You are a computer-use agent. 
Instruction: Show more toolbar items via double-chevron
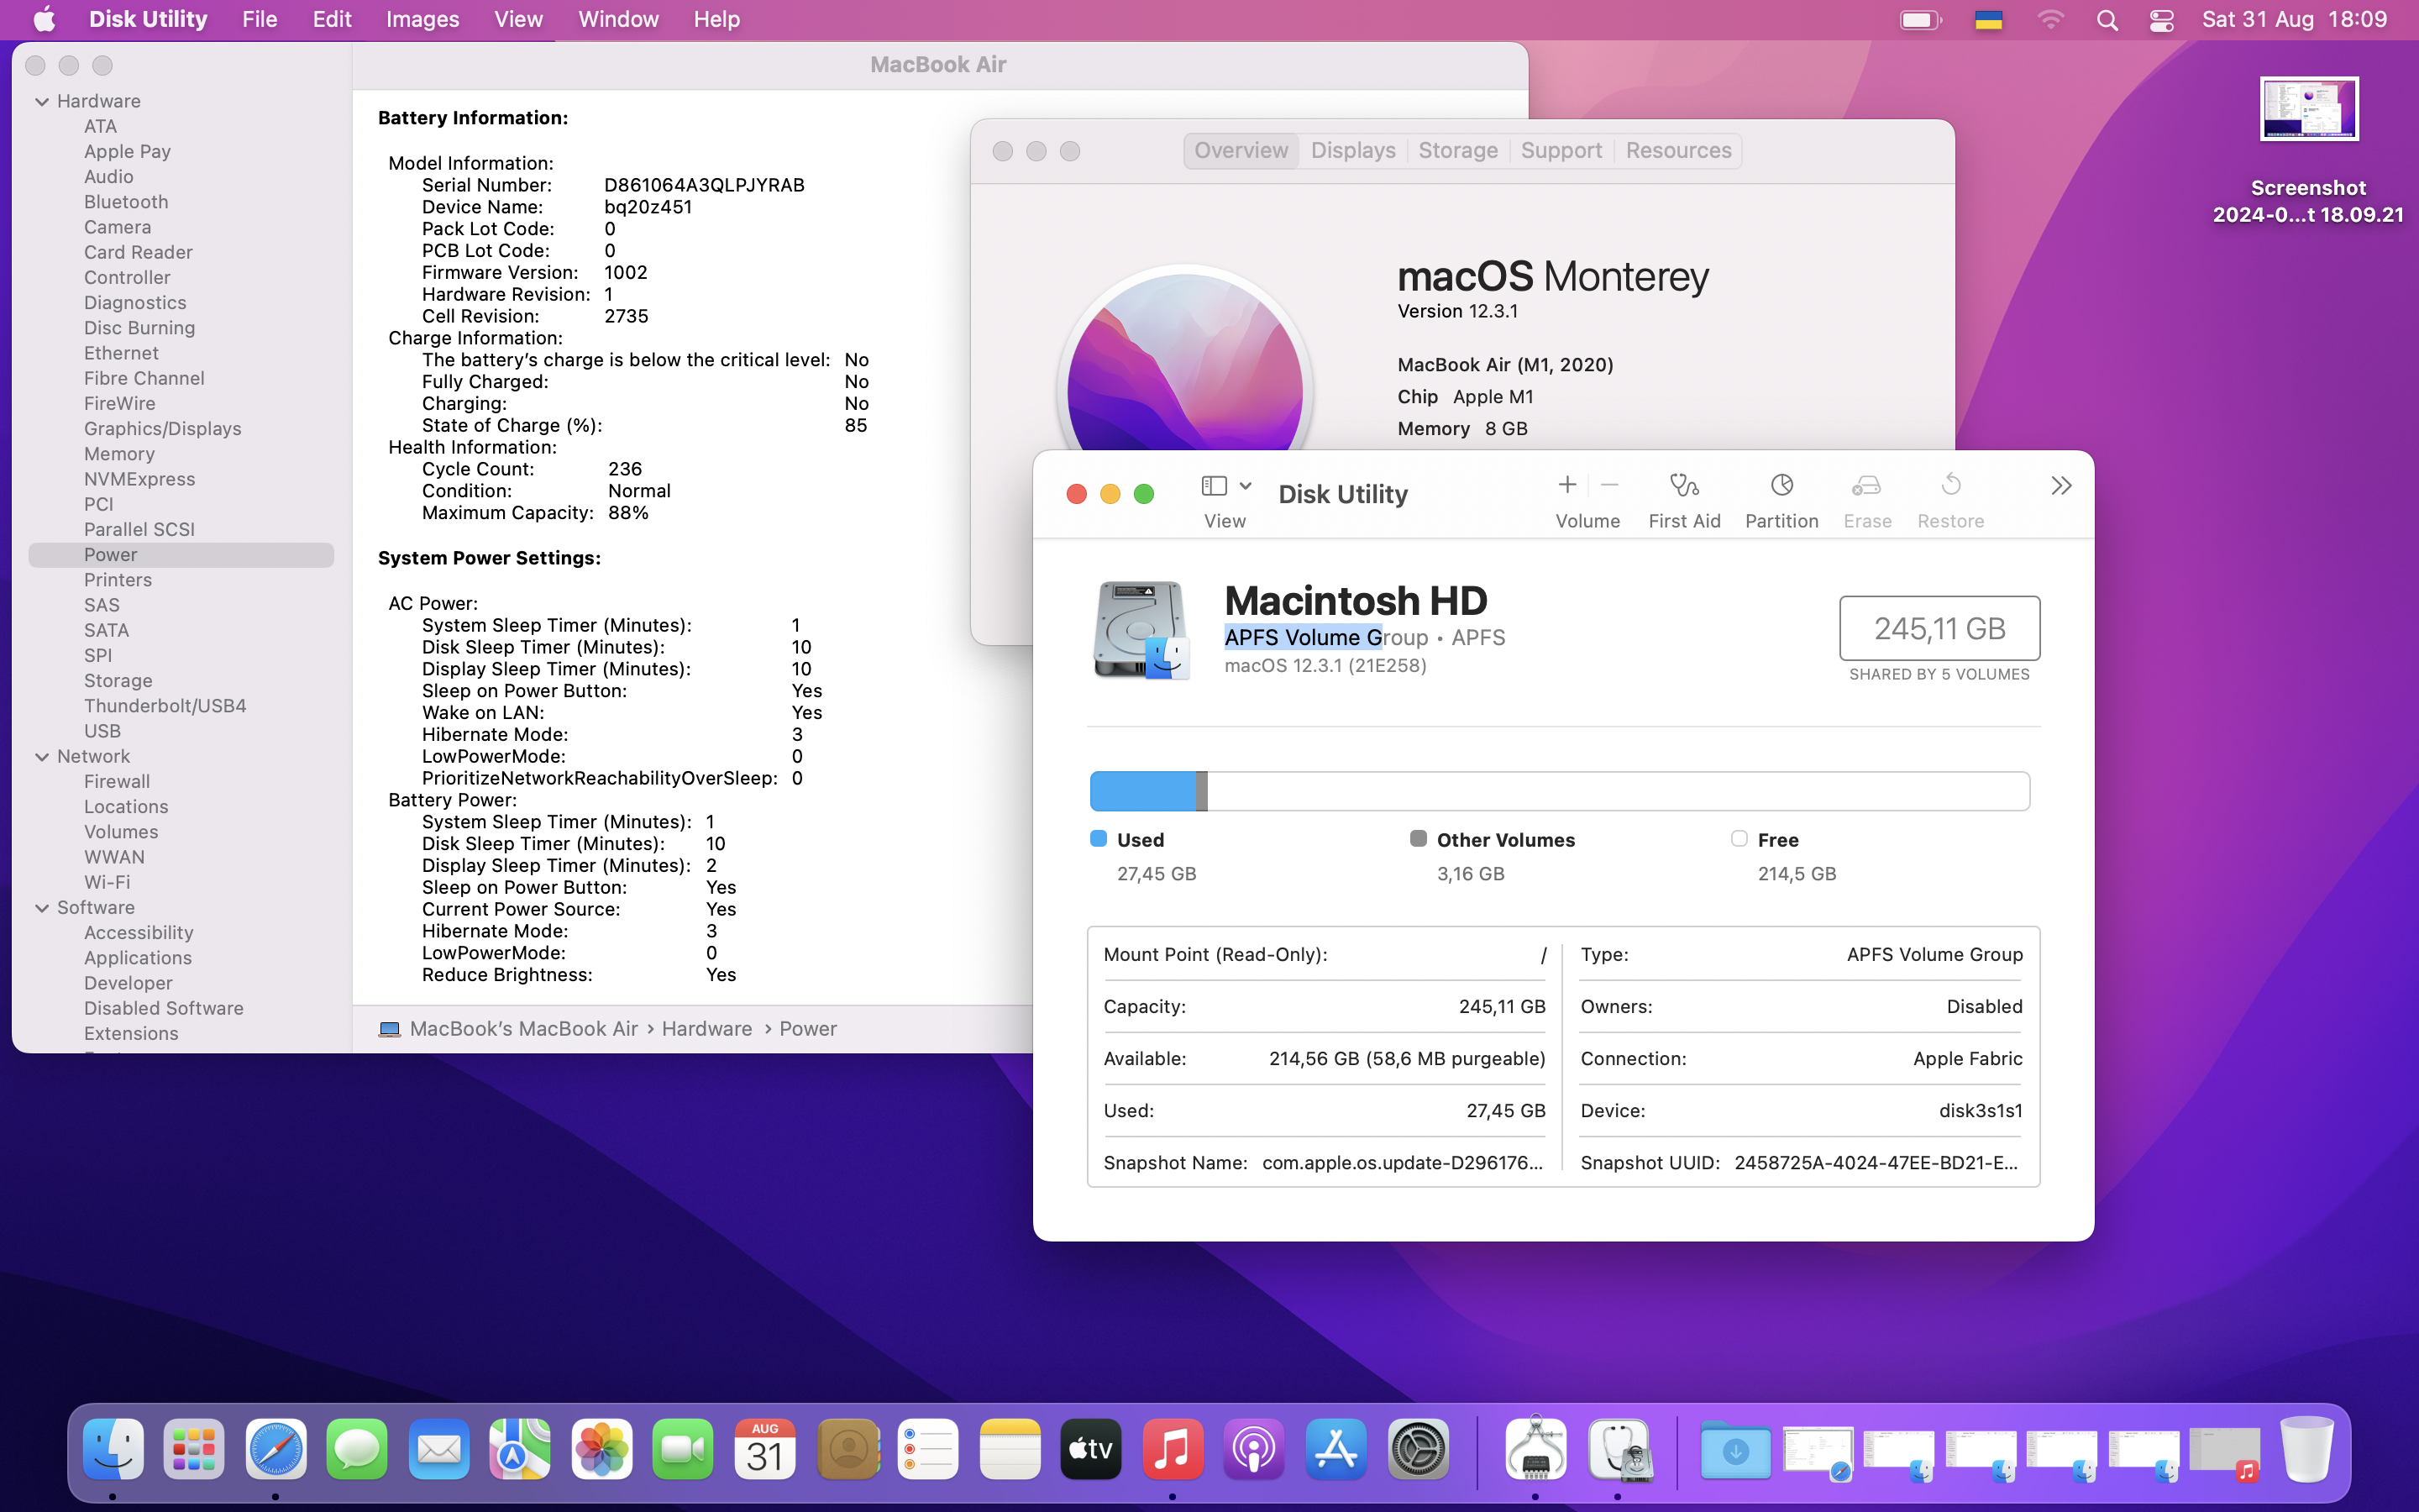point(2061,486)
